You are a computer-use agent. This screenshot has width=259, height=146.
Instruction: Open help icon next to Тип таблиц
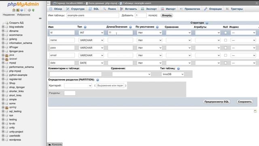pyautogui.click(x=178, y=69)
